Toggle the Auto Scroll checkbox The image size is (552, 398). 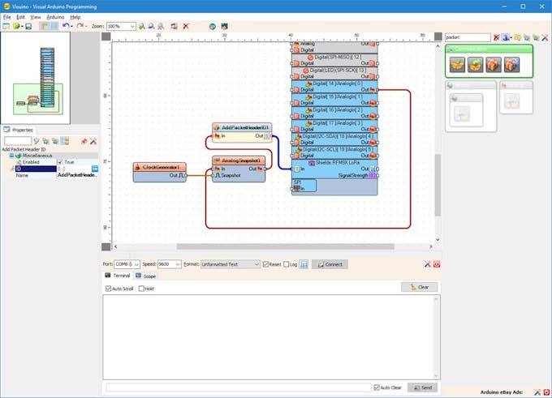pyautogui.click(x=109, y=289)
